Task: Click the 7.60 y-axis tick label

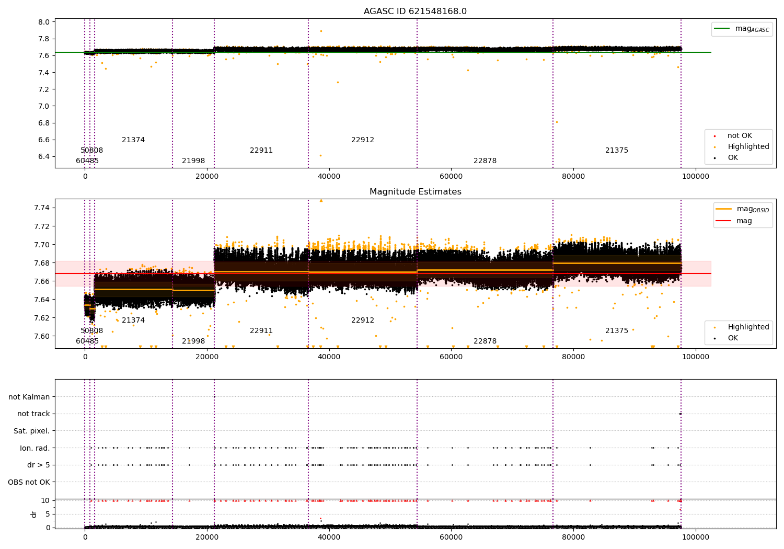Action: click(x=42, y=336)
